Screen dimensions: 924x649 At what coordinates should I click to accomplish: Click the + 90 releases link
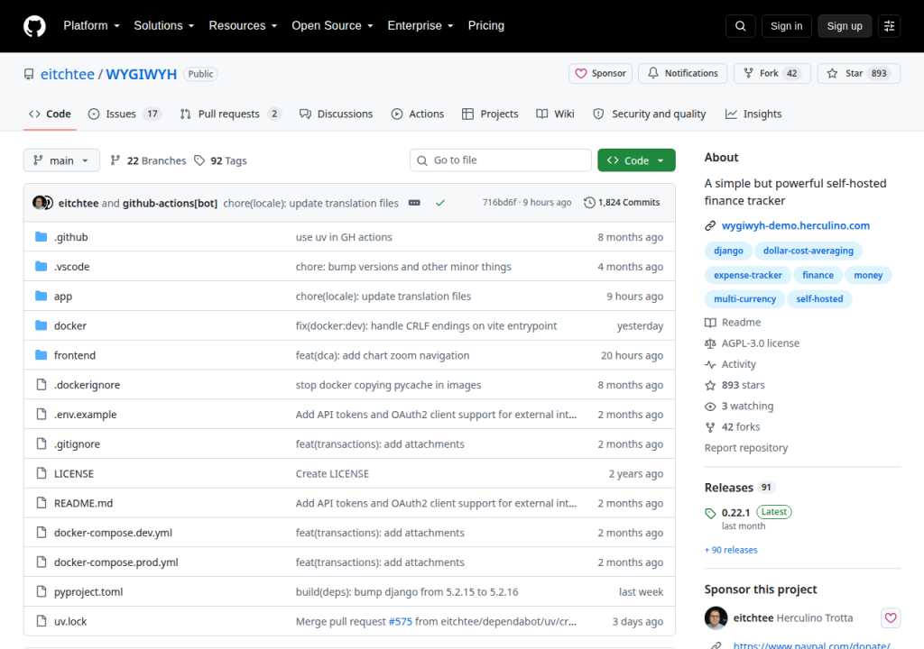click(x=731, y=550)
